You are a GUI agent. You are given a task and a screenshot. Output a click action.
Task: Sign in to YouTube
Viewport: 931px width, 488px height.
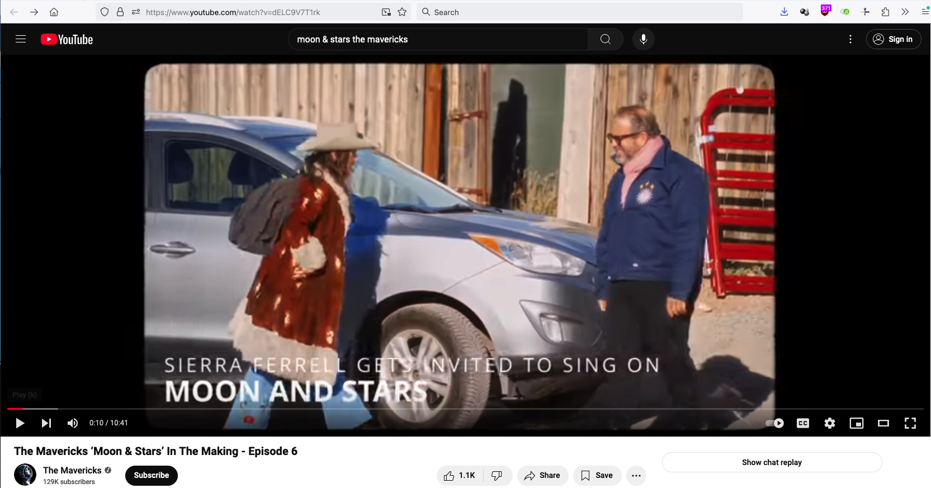(x=894, y=39)
